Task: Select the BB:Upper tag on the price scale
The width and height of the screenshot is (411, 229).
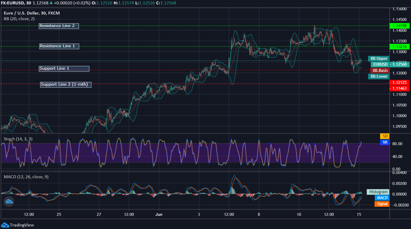Action: pyautogui.click(x=378, y=58)
